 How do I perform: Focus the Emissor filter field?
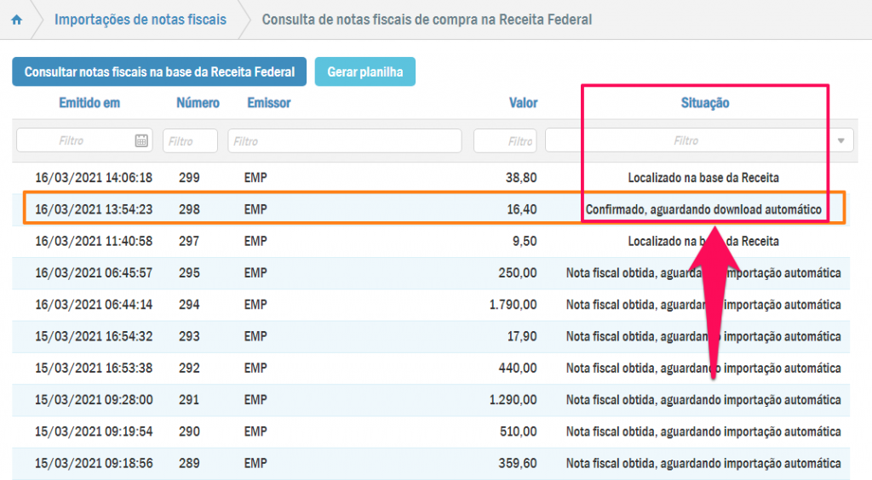[344, 140]
